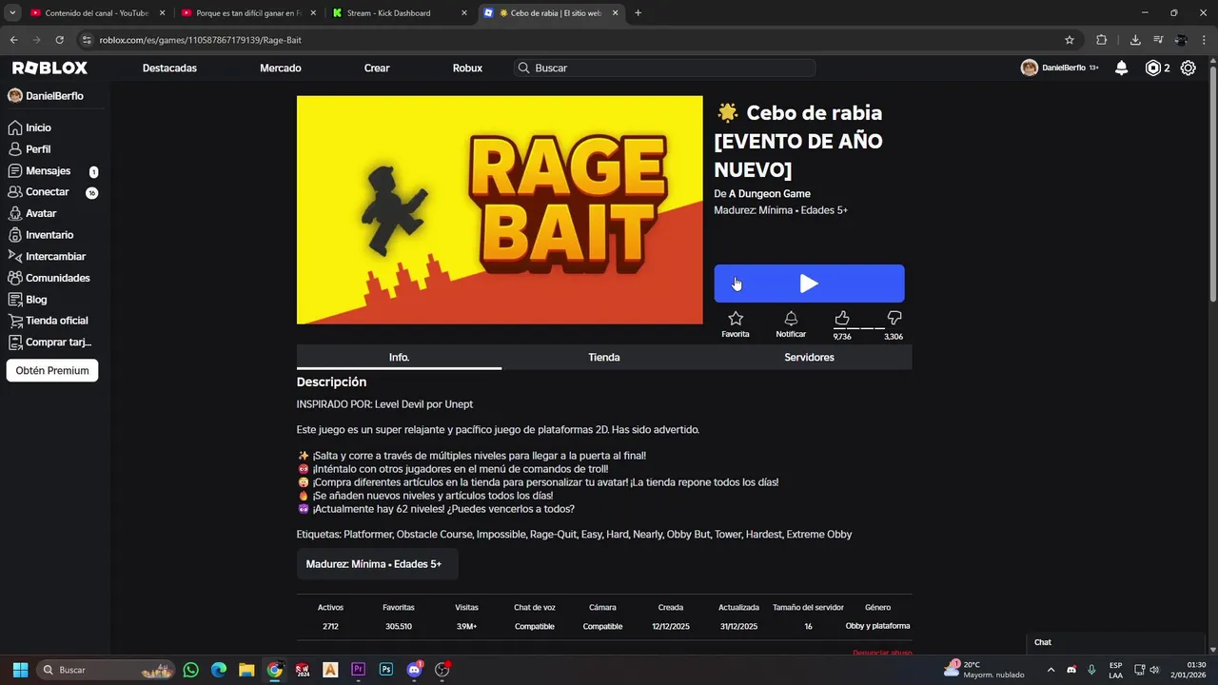This screenshot has width=1218, height=685.
Task: Open the Robux balance icon
Action: tap(1153, 68)
